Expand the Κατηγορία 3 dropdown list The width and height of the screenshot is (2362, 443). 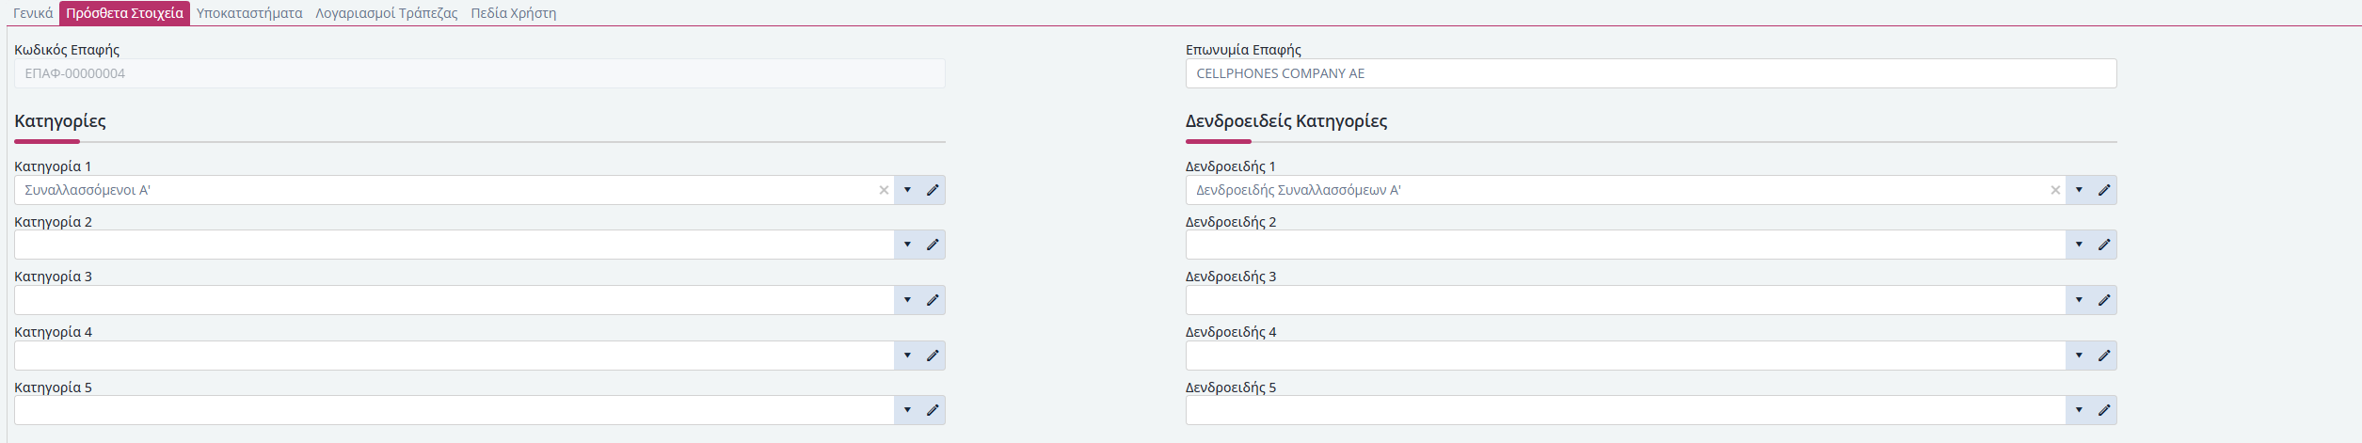click(x=907, y=300)
